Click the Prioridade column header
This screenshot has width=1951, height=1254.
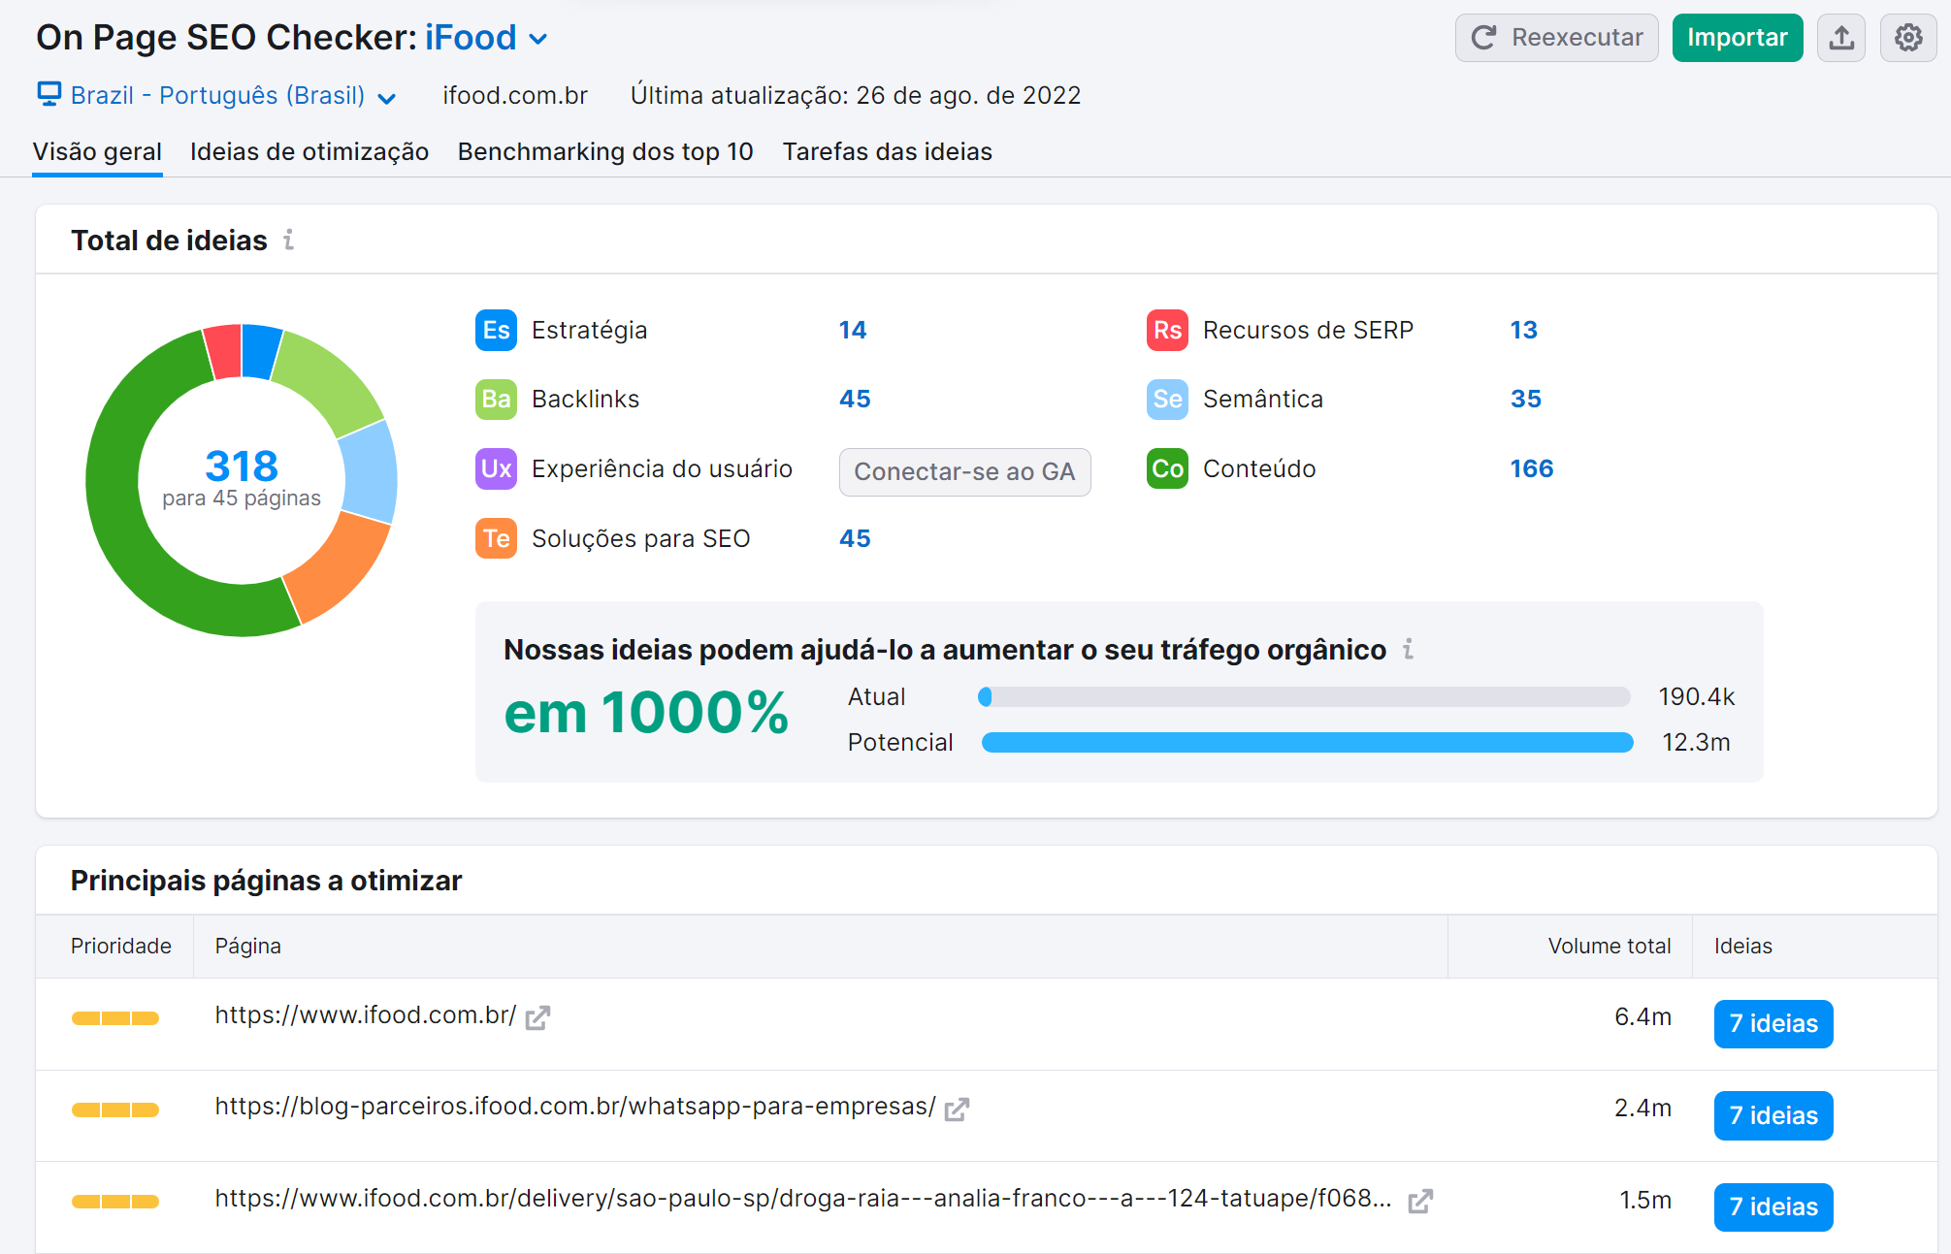coord(120,946)
